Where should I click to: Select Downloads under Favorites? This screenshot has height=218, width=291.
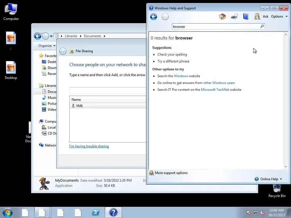click(49, 68)
